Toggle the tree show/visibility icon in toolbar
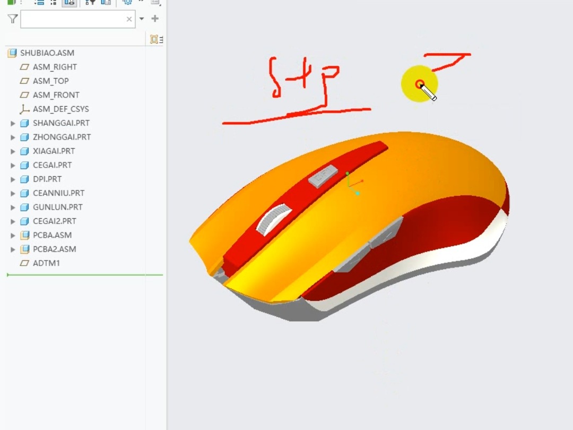The width and height of the screenshot is (573, 430). point(69,2)
